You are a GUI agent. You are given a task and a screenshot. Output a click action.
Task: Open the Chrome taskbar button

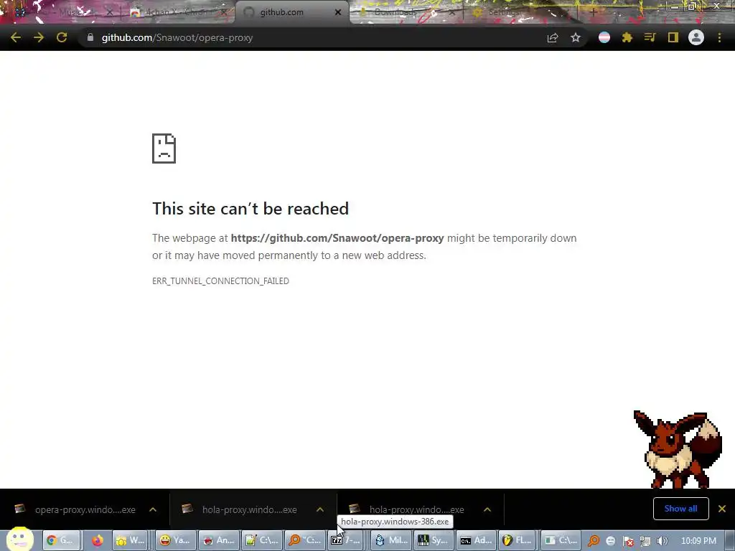62,540
